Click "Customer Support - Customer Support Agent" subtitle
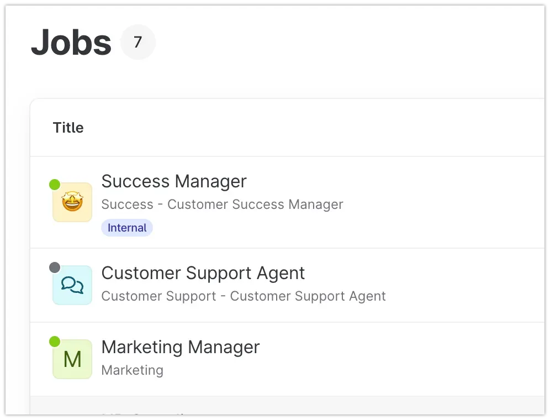 pos(243,296)
